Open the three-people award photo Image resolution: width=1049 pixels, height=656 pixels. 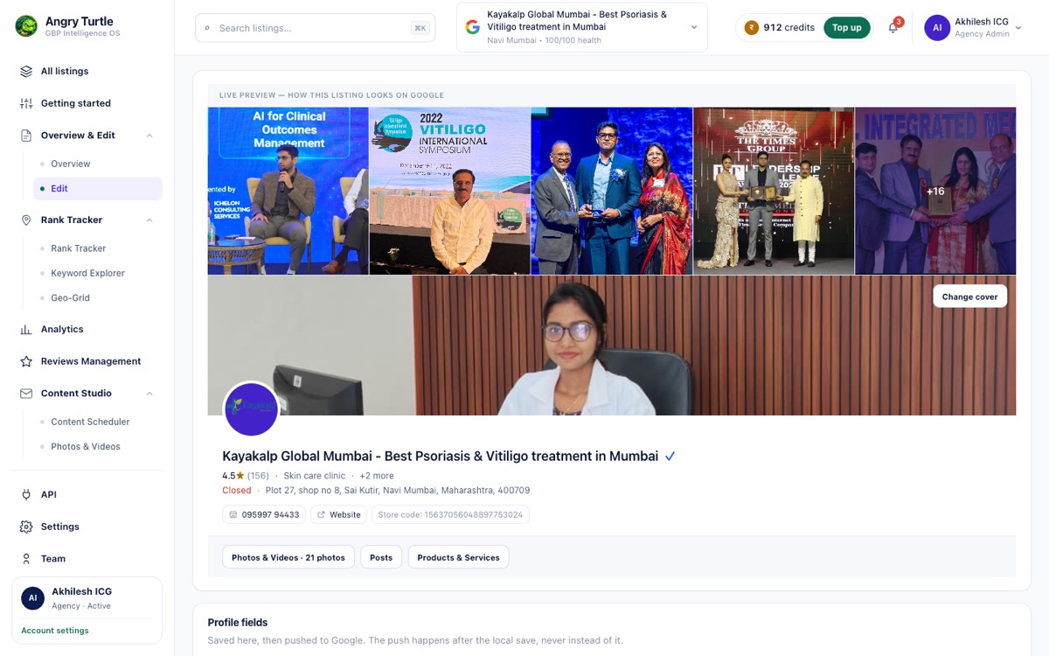click(x=611, y=191)
